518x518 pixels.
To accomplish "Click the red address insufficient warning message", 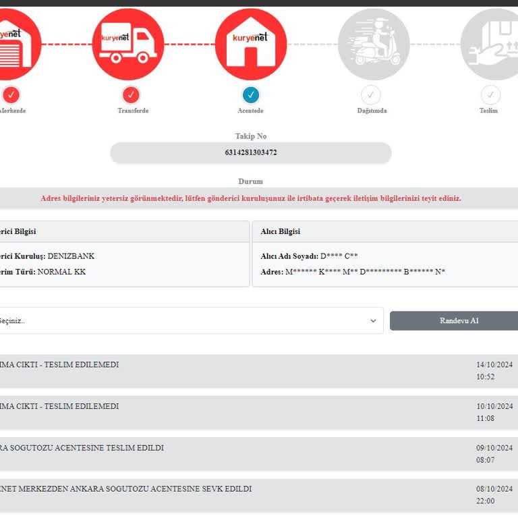I will 251,198.
